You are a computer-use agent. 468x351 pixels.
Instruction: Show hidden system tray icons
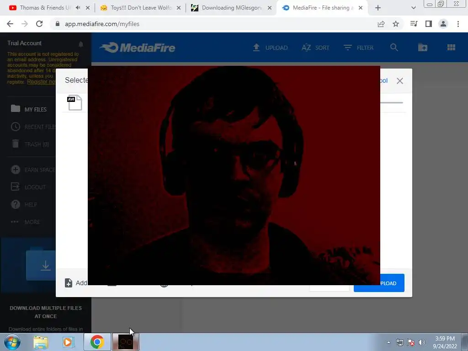pyautogui.click(x=388, y=342)
